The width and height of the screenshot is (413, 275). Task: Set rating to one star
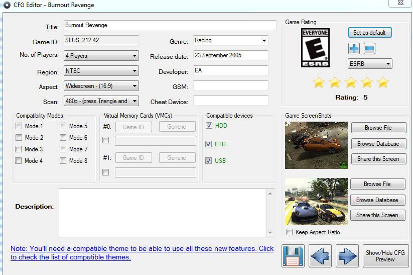[x=319, y=82]
